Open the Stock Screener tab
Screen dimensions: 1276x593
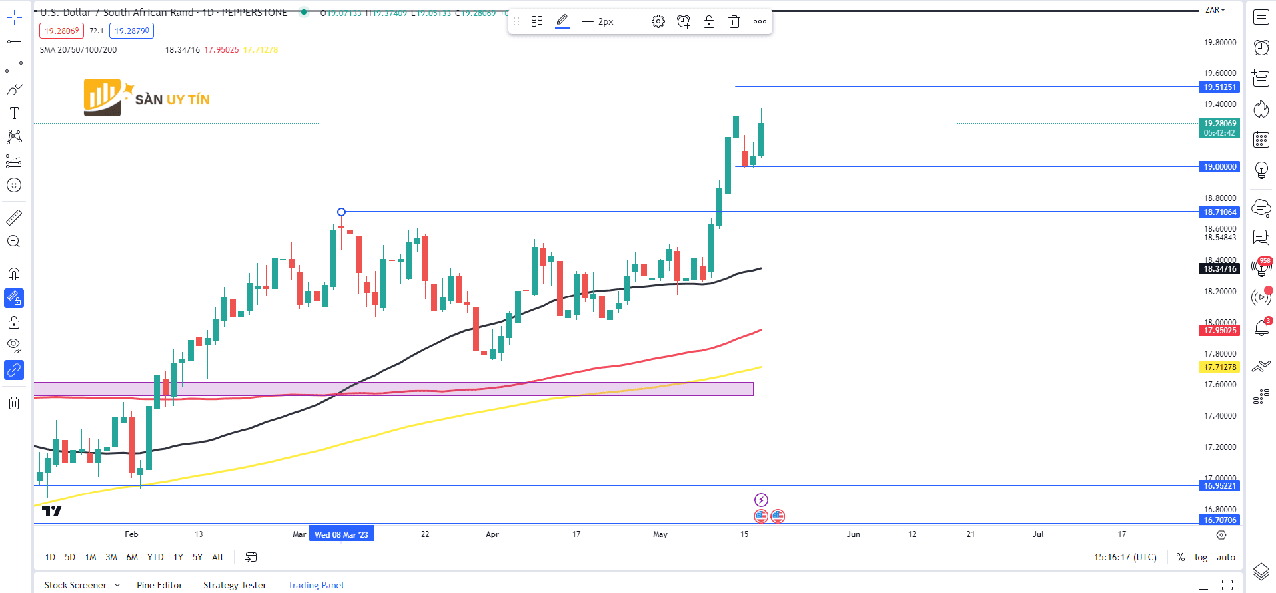tap(75, 585)
